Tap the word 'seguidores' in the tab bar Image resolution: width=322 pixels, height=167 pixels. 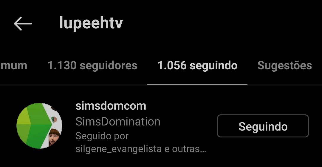pyautogui.click(x=109, y=66)
